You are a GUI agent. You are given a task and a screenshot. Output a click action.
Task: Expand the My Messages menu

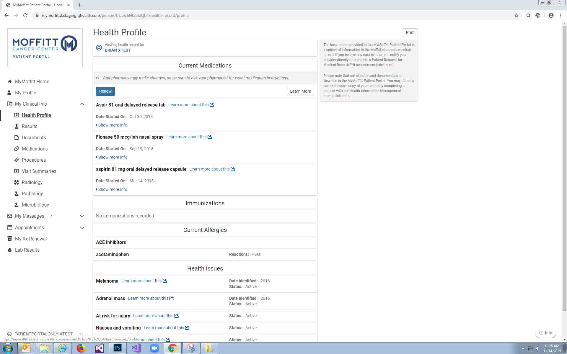click(x=82, y=216)
